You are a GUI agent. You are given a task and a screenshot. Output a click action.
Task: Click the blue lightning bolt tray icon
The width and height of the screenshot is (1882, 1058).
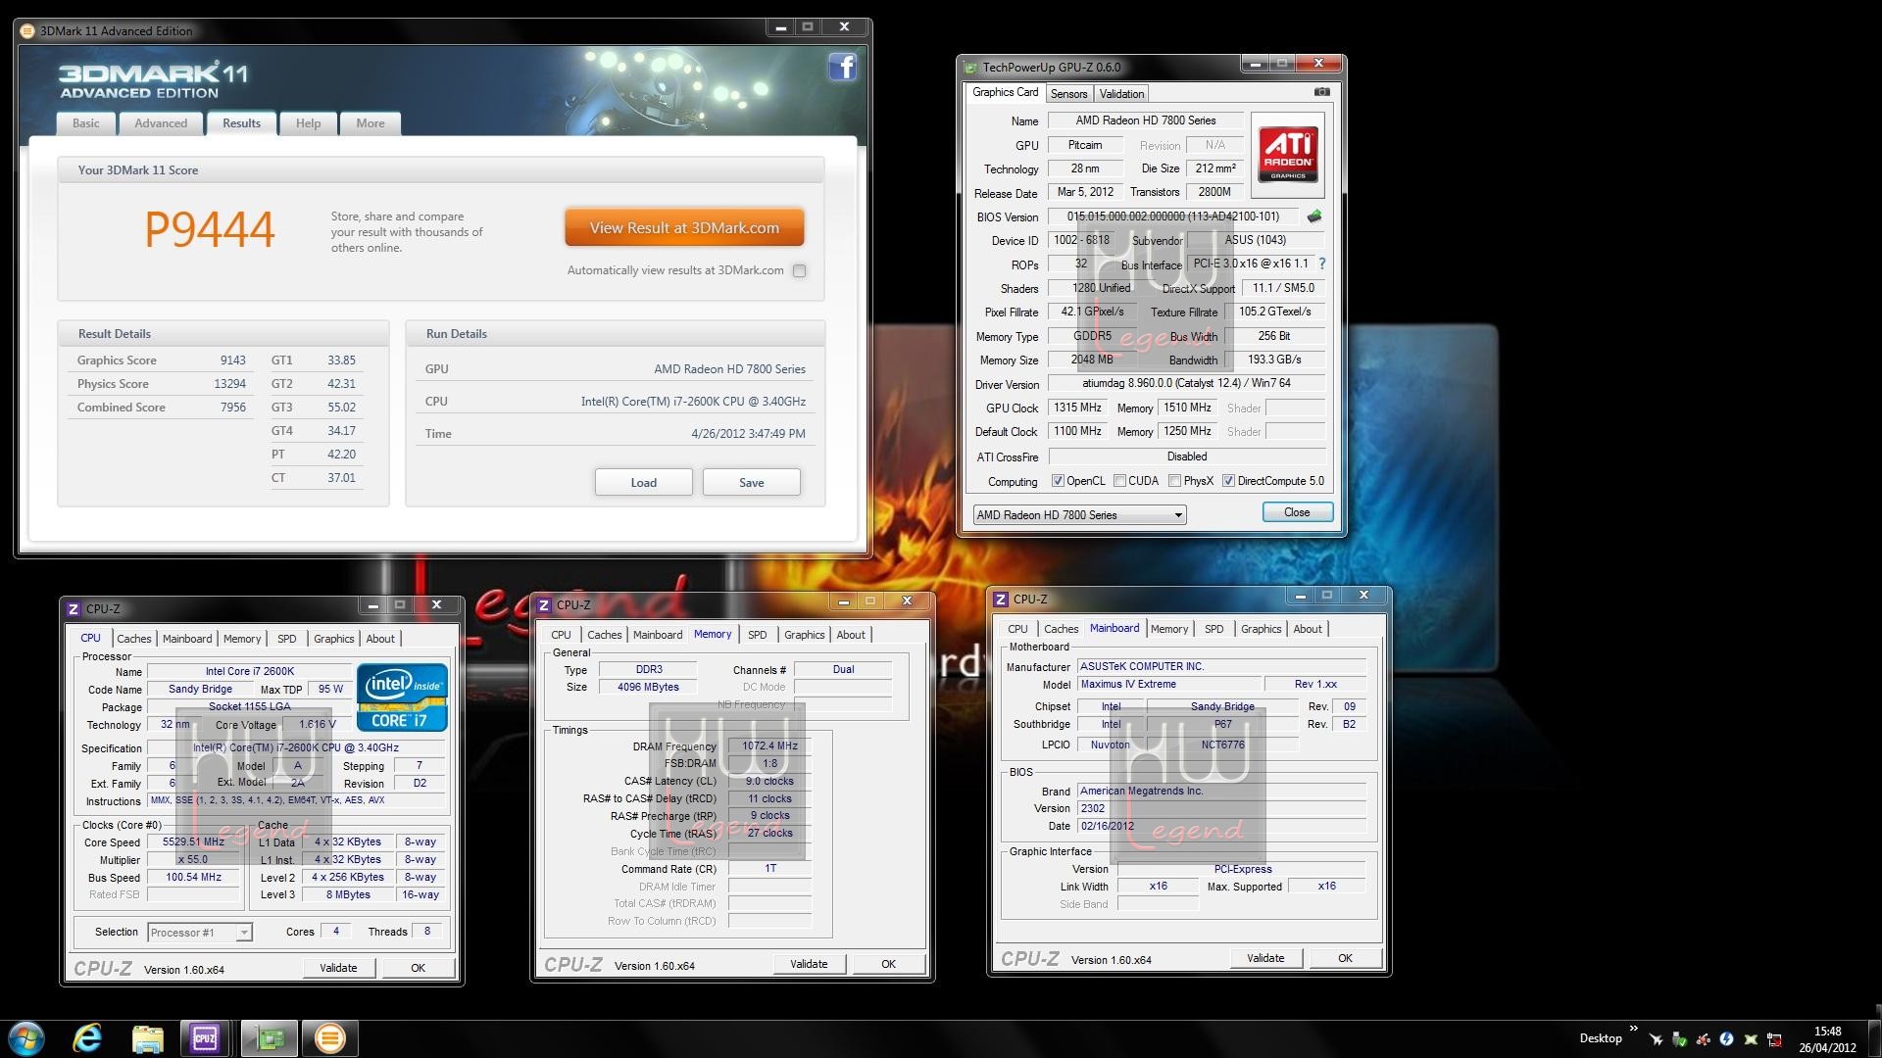click(x=1726, y=1039)
